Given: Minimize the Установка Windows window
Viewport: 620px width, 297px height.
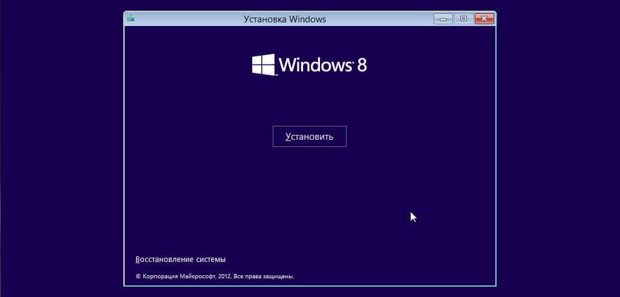Looking at the screenshot, I should pos(443,19).
